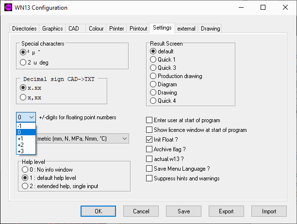Go to the Printout tab

point(138,29)
